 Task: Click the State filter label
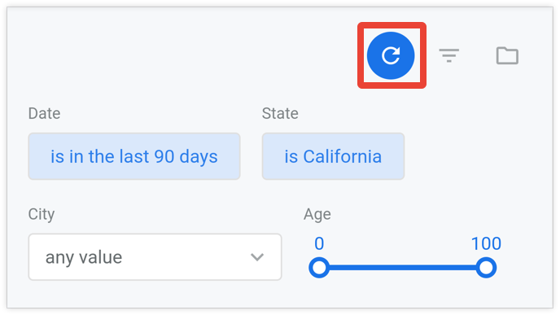click(280, 114)
